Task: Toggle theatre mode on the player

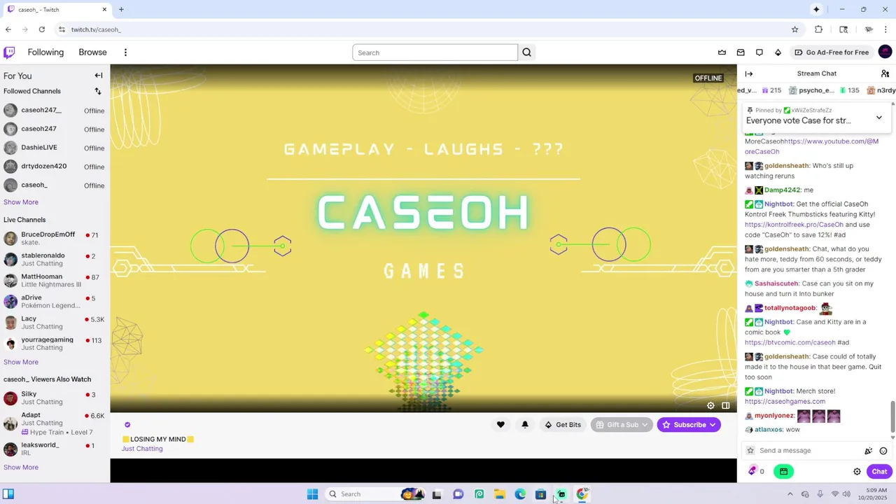Action: [x=726, y=406]
